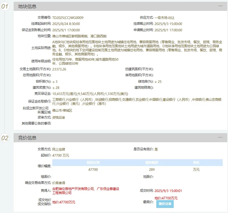Click the 地块信息 section header title
This screenshot has height=213, width=228.
pyautogui.click(x=27, y=7)
